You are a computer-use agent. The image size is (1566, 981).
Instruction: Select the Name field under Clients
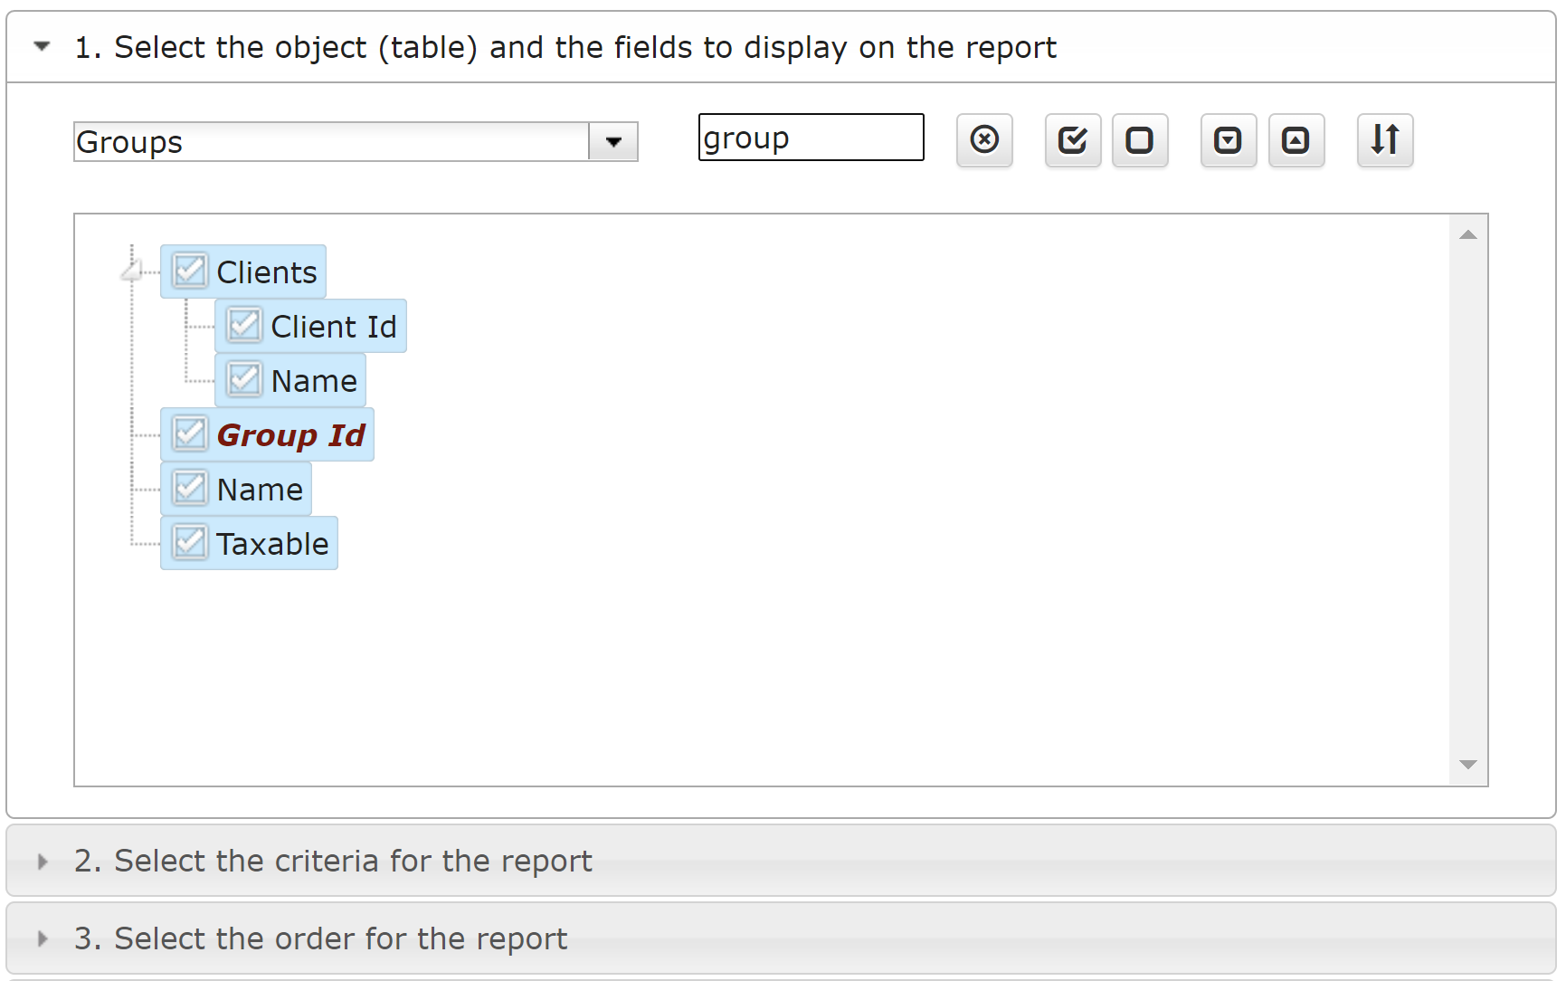click(x=314, y=381)
